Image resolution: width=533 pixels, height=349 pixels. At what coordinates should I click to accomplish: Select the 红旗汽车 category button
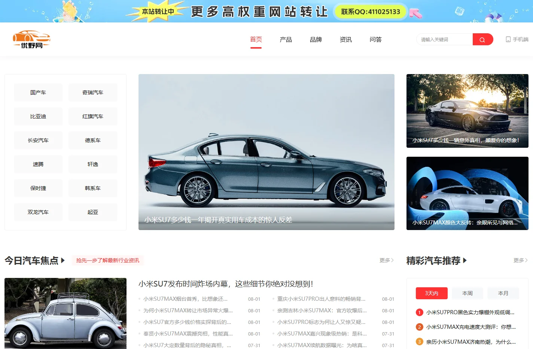pyautogui.click(x=93, y=116)
